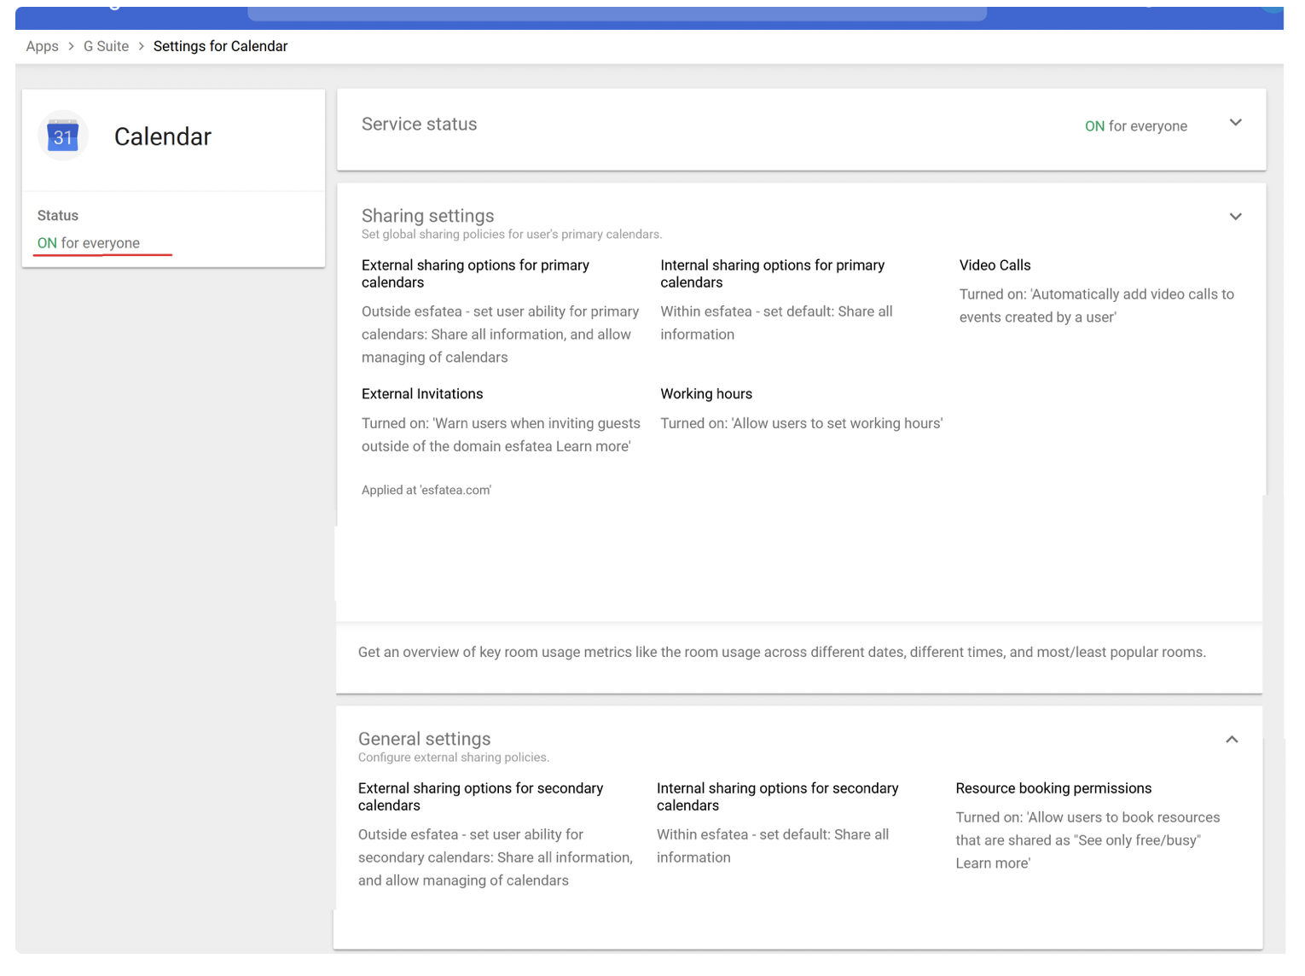1305x976 pixels.
Task: Select the Working hours setting
Action: click(x=706, y=394)
